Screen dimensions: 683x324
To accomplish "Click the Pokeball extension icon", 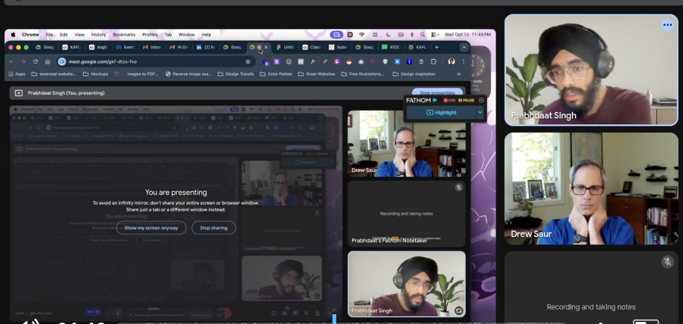I will (349, 62).
